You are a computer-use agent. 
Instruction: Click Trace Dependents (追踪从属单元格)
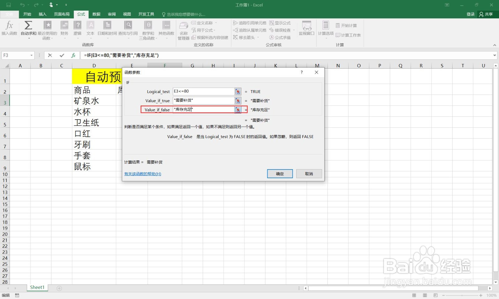[x=250, y=30]
